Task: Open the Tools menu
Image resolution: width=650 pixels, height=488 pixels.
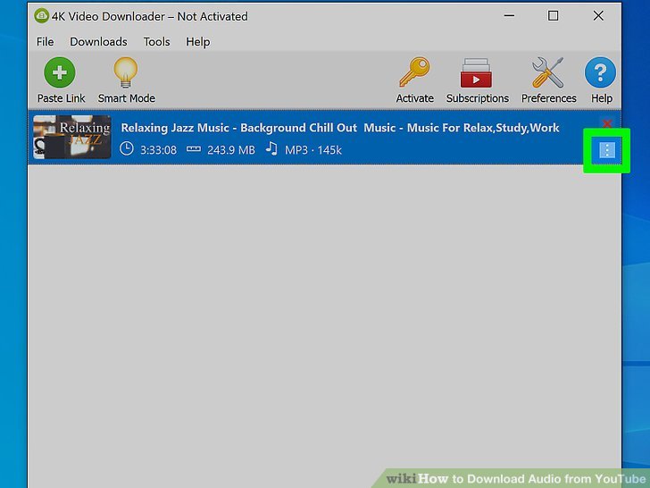Action: [157, 42]
